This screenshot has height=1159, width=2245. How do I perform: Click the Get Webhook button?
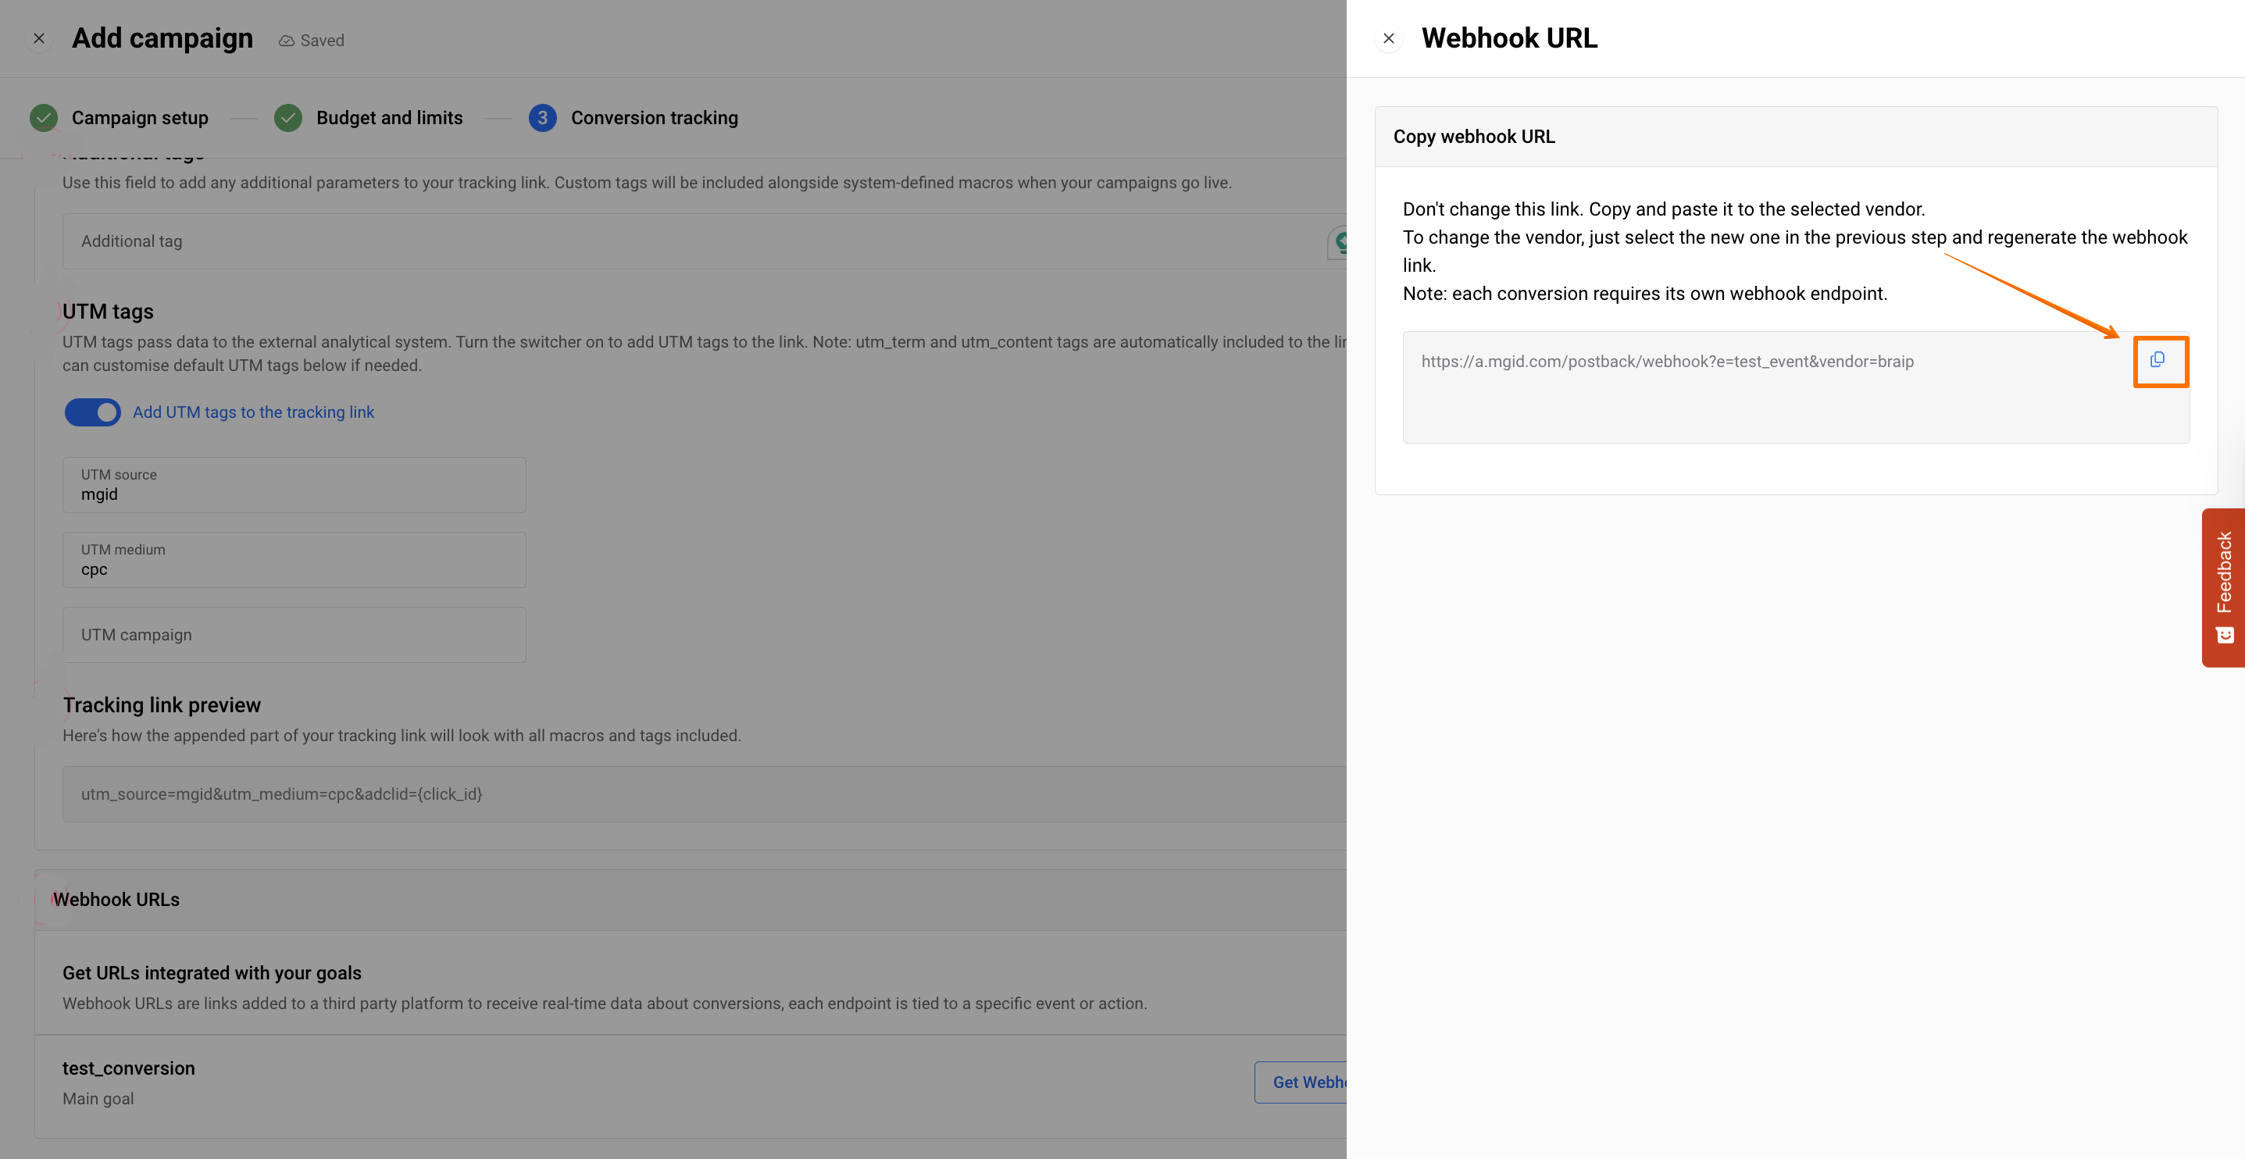[1301, 1082]
